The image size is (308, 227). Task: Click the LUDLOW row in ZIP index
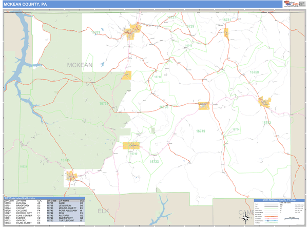click(x=22, y=203)
